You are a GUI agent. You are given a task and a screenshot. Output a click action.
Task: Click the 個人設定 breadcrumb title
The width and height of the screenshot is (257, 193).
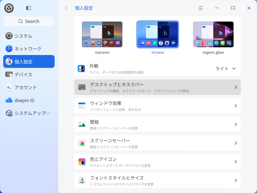[84, 8]
